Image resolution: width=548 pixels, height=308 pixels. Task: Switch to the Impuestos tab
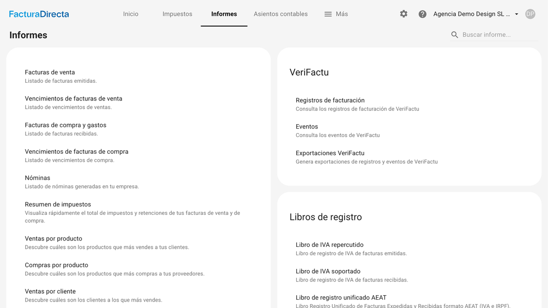pos(177,14)
